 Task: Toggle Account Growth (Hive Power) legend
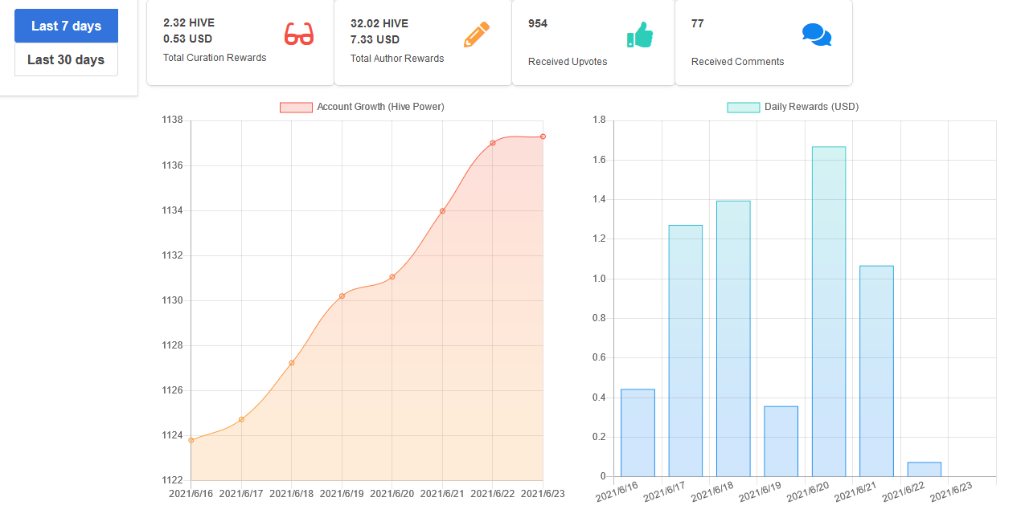coord(362,107)
